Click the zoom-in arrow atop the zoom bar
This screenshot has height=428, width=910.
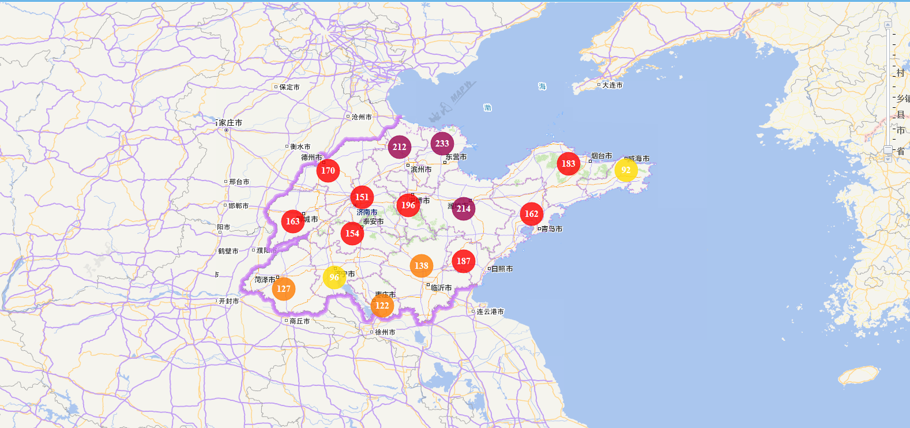pyautogui.click(x=888, y=24)
